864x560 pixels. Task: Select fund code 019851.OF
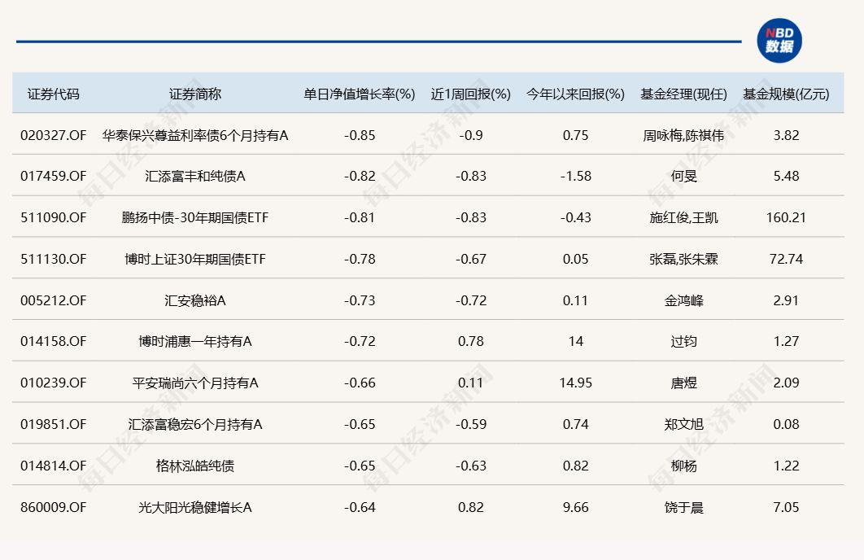coord(54,424)
